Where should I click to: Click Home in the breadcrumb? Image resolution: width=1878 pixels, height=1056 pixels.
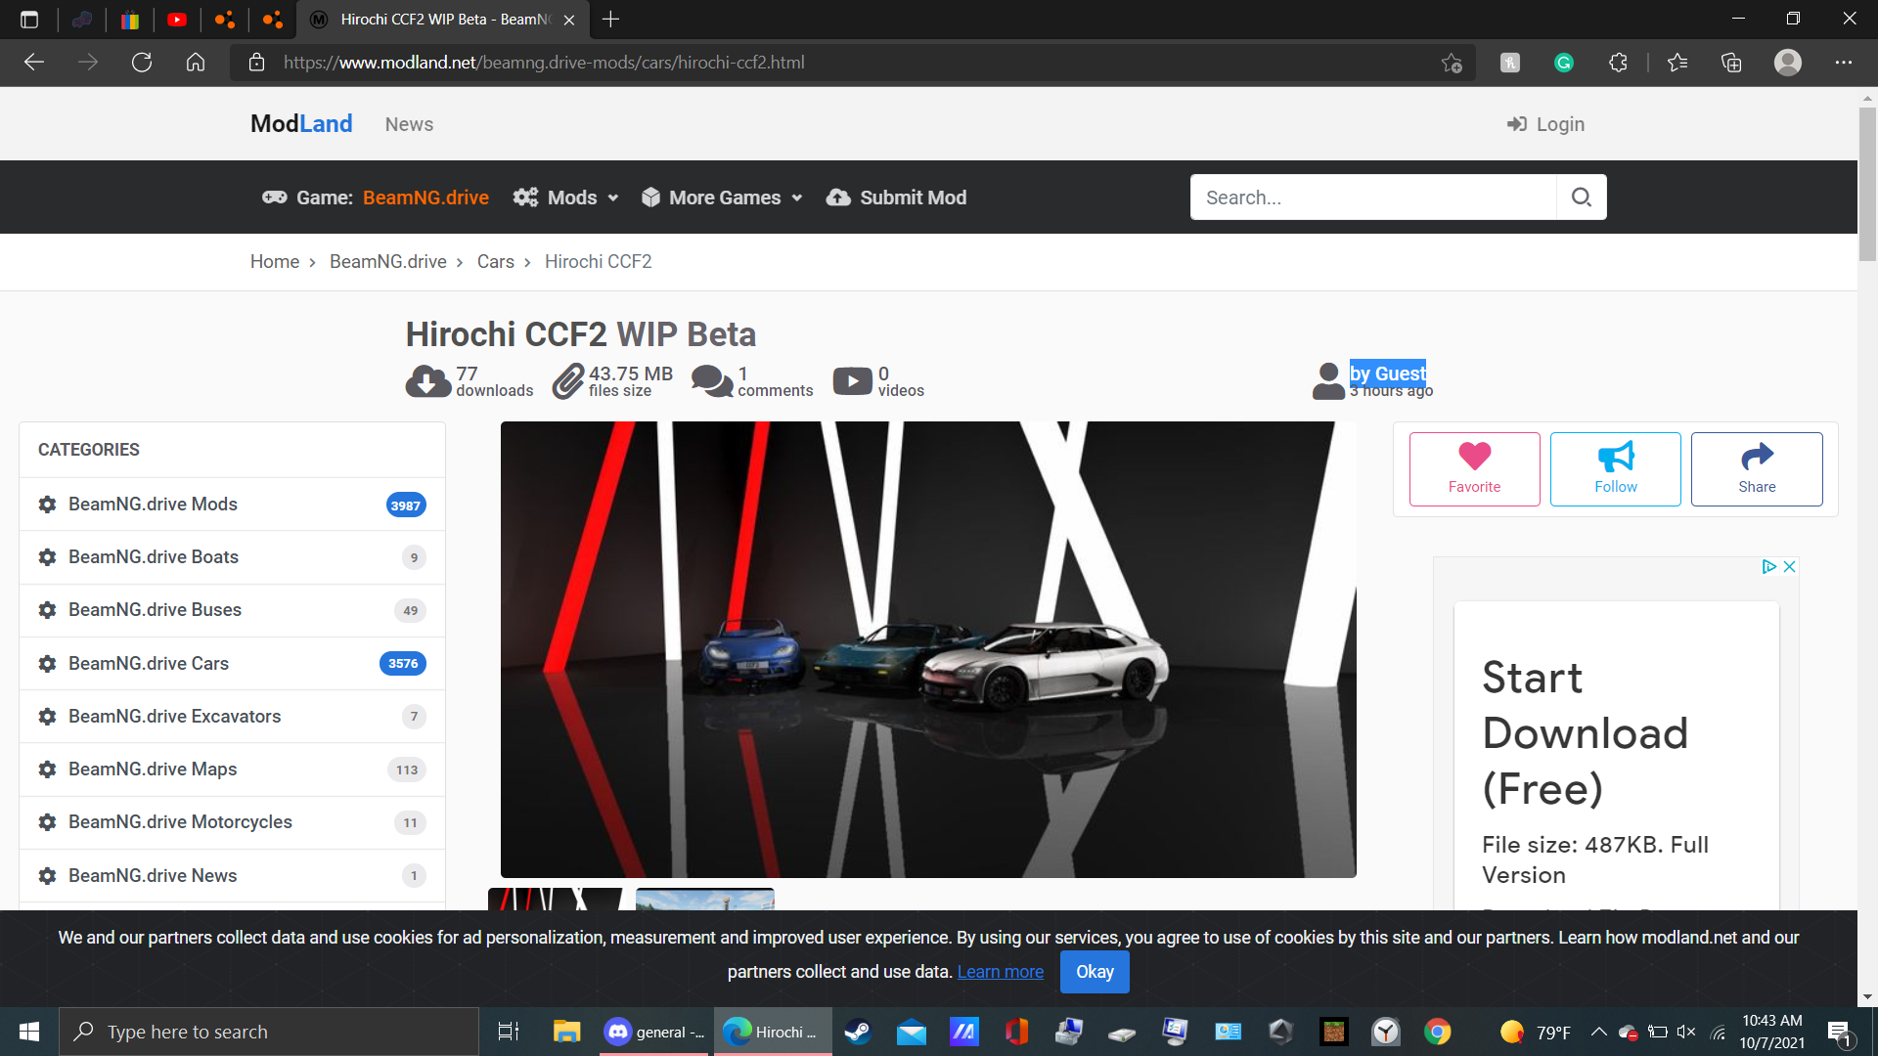click(x=275, y=262)
